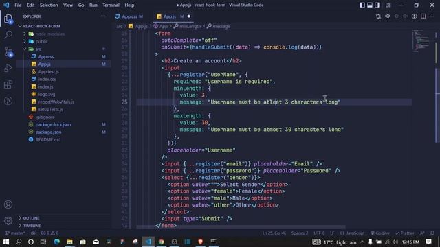Open editor More Actions ellipsis
440x247 pixels.
pyautogui.click(x=432, y=16)
